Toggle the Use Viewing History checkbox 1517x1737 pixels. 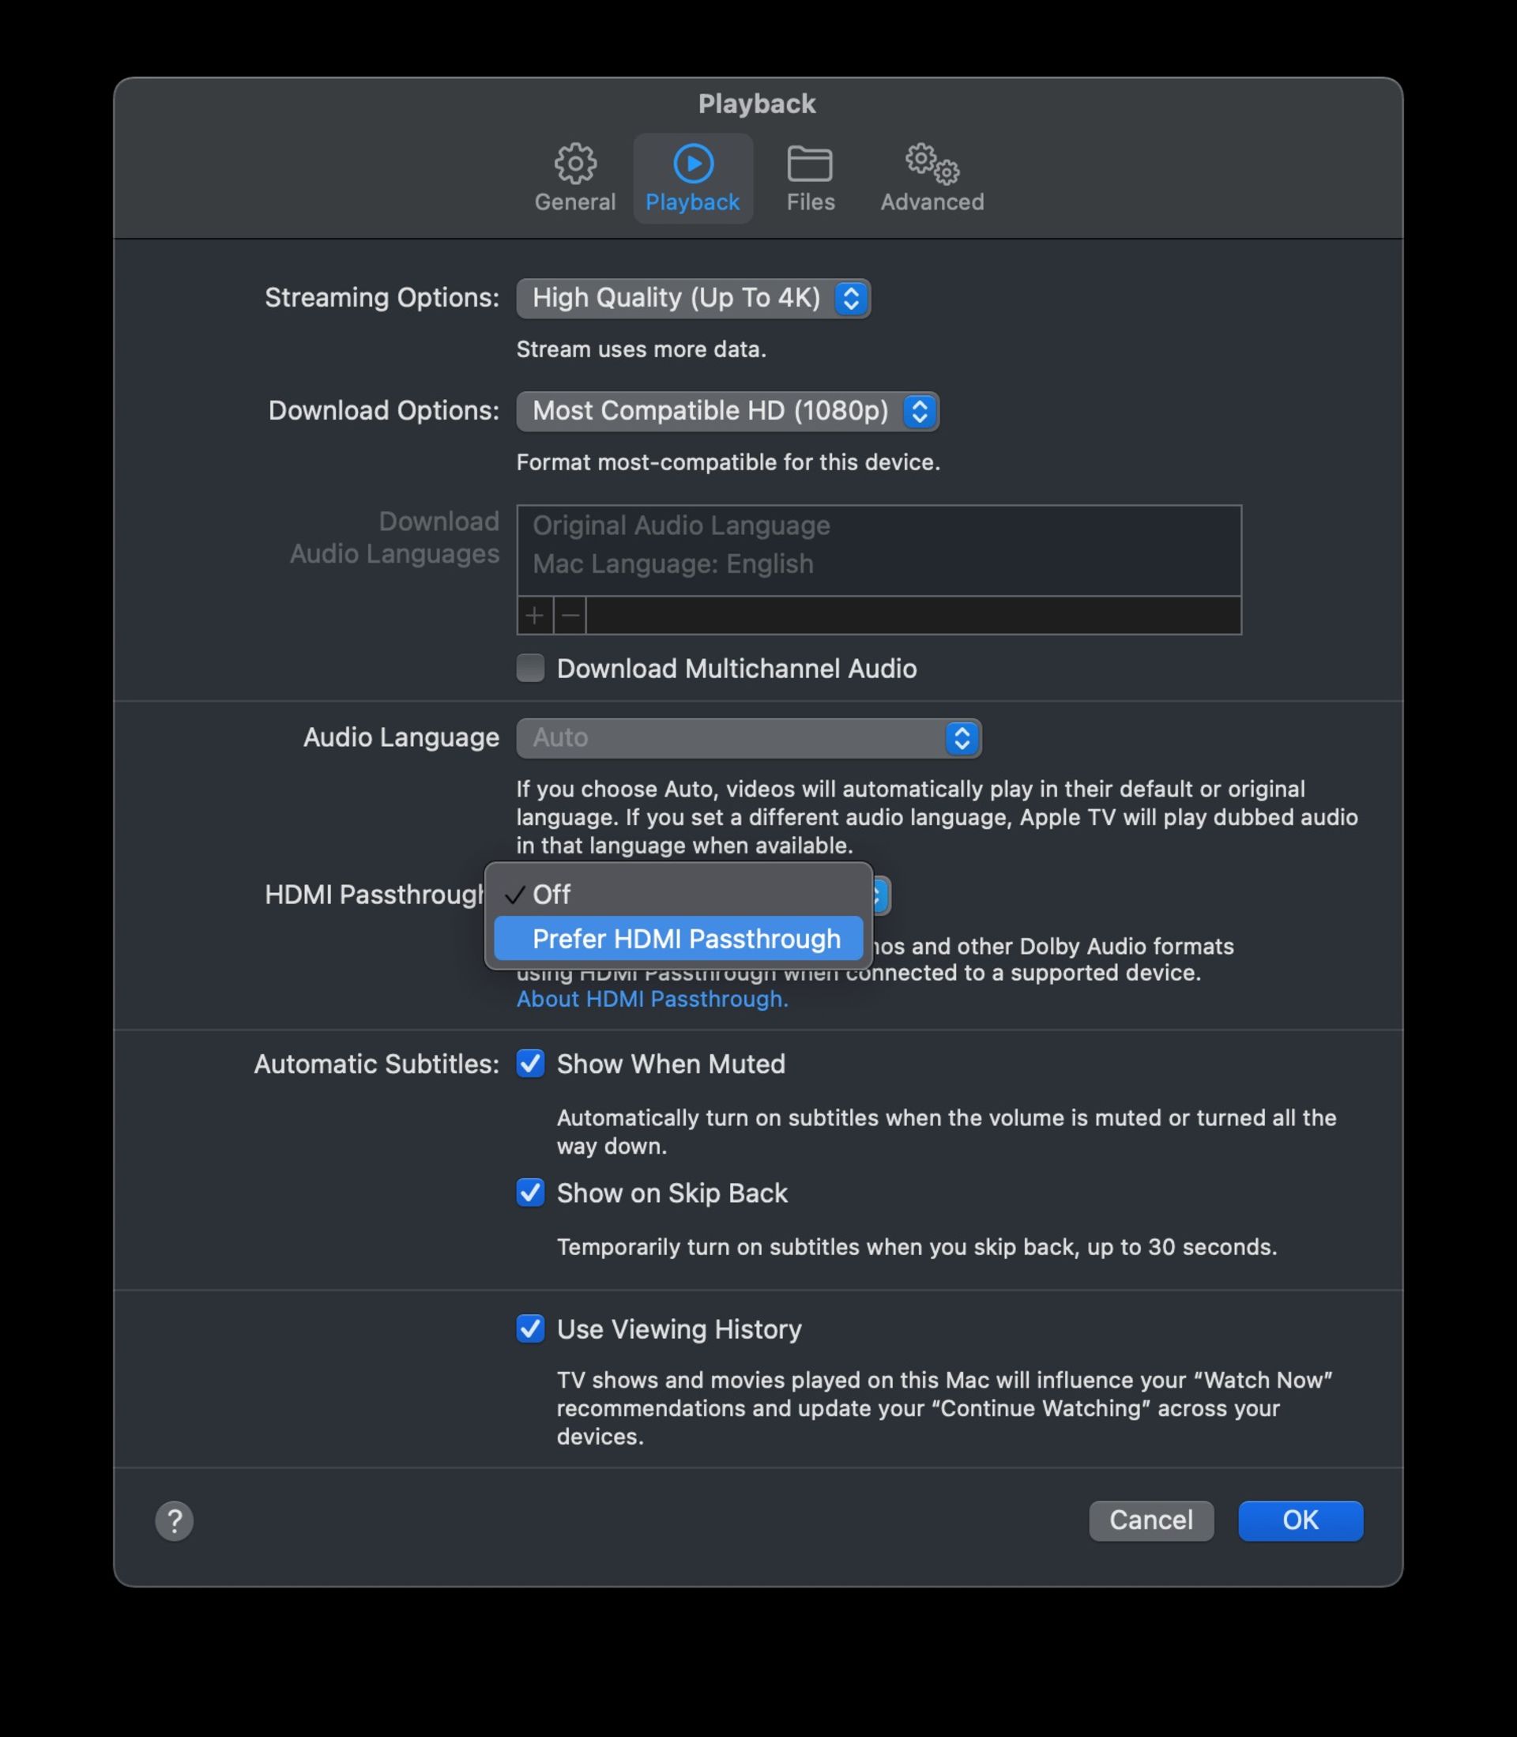point(529,1328)
